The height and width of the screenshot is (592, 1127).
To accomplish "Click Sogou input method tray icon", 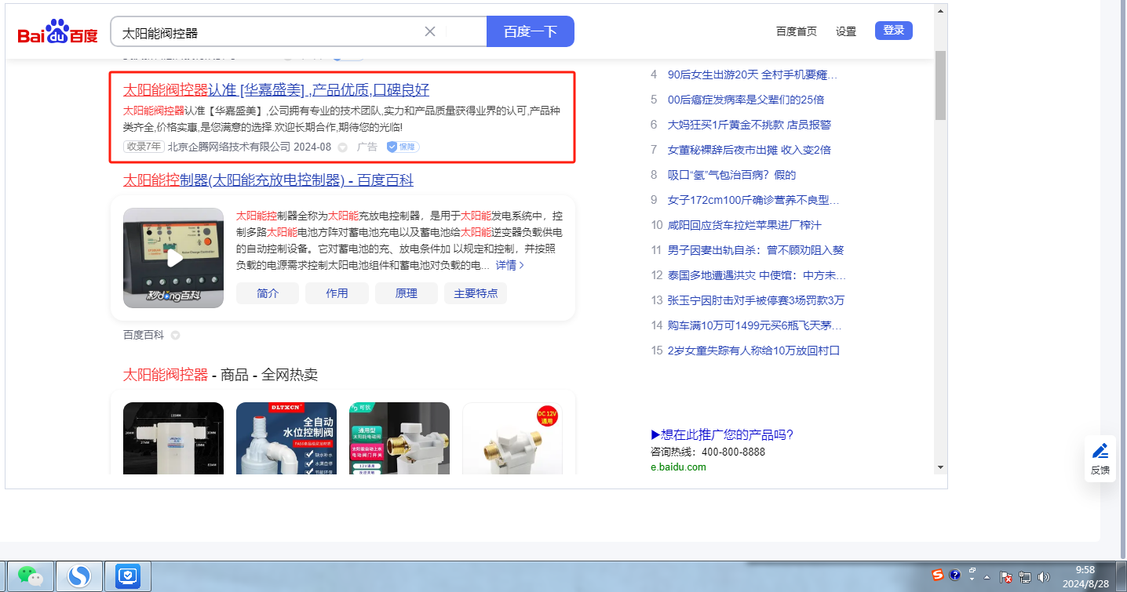I will tap(937, 576).
